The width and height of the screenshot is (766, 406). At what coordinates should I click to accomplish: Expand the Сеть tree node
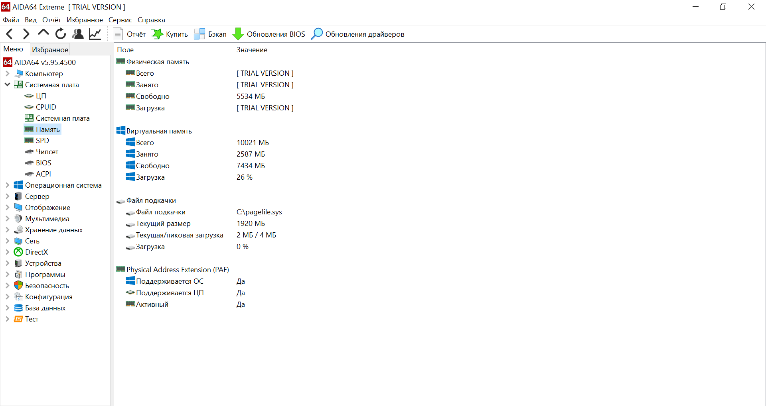[x=7, y=241]
